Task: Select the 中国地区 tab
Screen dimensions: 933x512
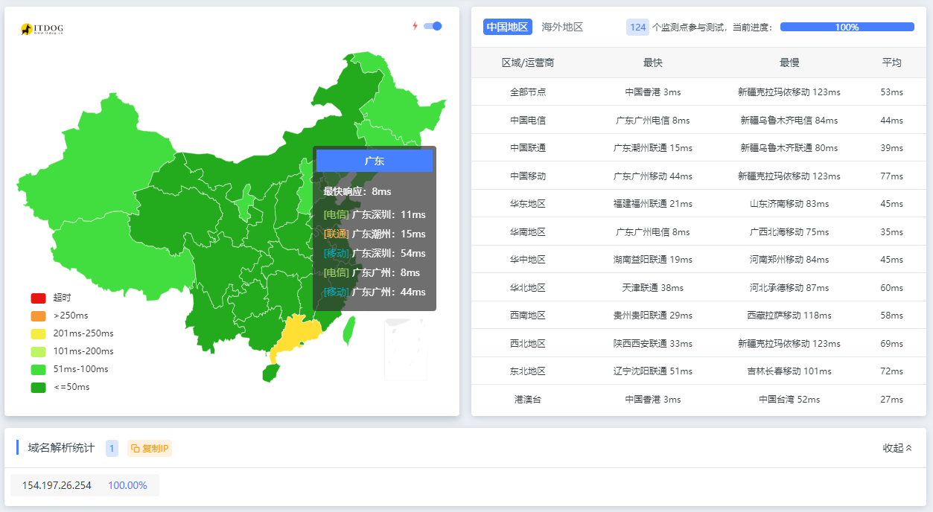Action: 507,27
